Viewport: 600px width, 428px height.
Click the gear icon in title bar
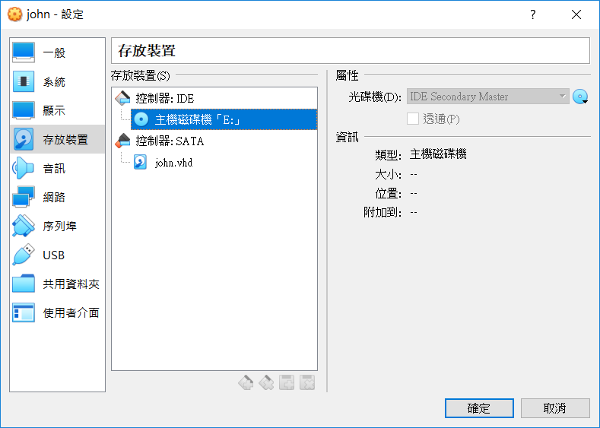[x=15, y=14]
